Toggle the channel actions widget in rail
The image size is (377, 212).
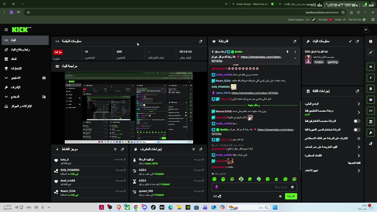pyautogui.click(x=371, y=122)
